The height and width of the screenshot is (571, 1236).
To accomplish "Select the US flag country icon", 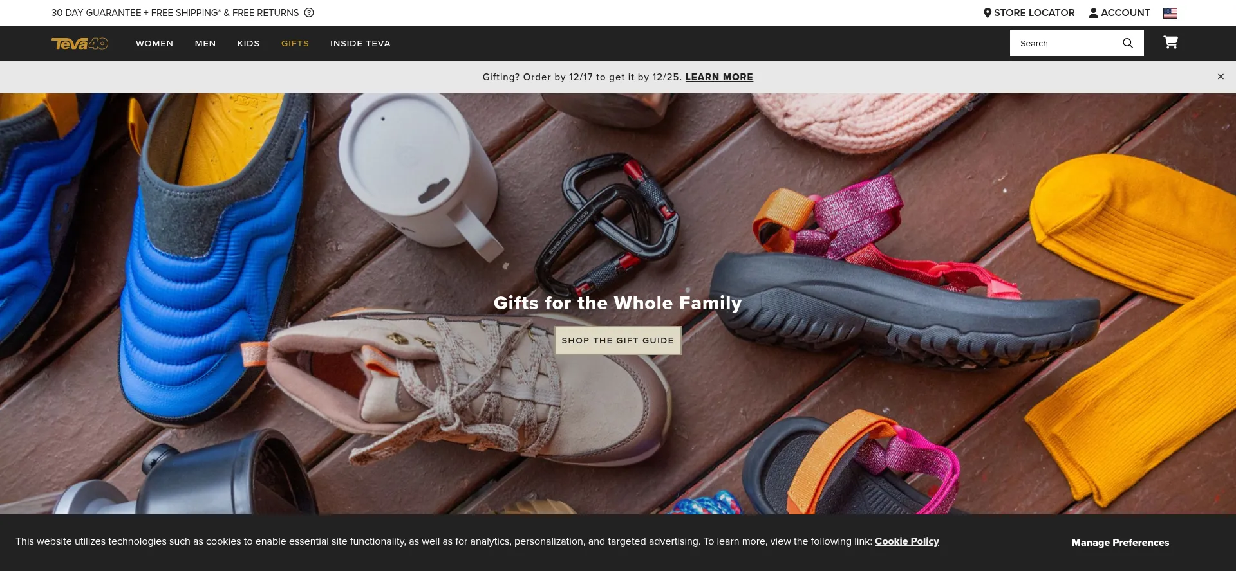I will [x=1170, y=13].
